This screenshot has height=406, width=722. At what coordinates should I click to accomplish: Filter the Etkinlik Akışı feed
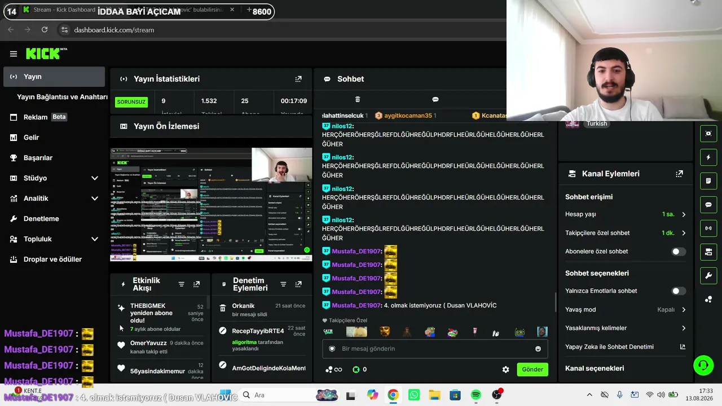(181, 284)
